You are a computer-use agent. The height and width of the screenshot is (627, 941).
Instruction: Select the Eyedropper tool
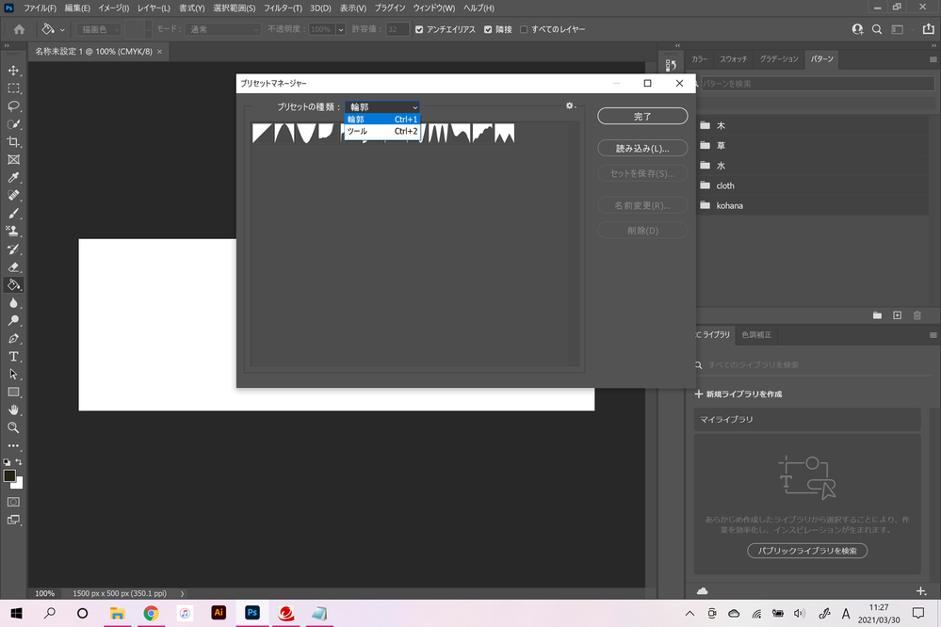13,178
